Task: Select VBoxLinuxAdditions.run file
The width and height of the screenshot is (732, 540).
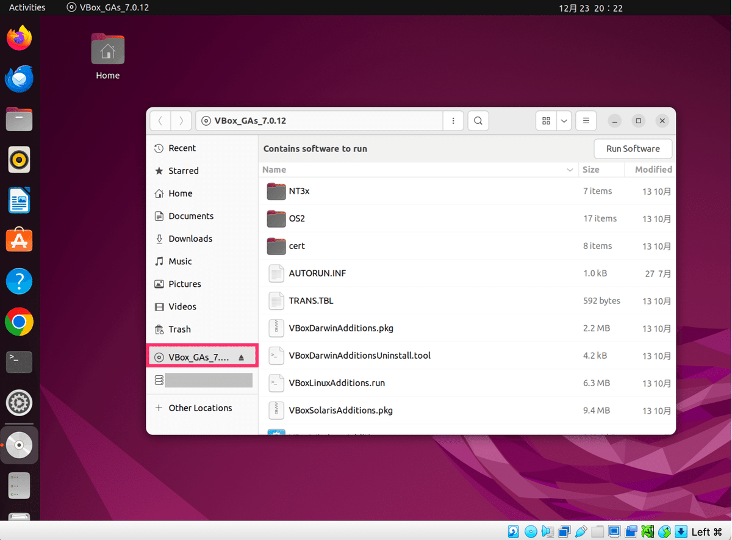Action: [467, 383]
